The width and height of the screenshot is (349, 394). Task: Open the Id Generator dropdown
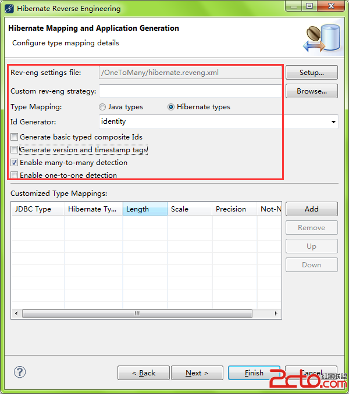333,122
